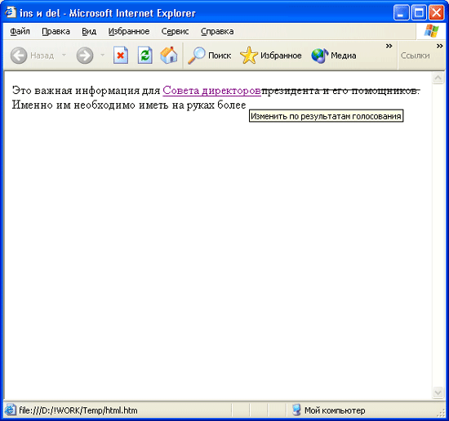This screenshot has height=421, width=449.
Task: Open the Файл menu
Action: pos(20,31)
